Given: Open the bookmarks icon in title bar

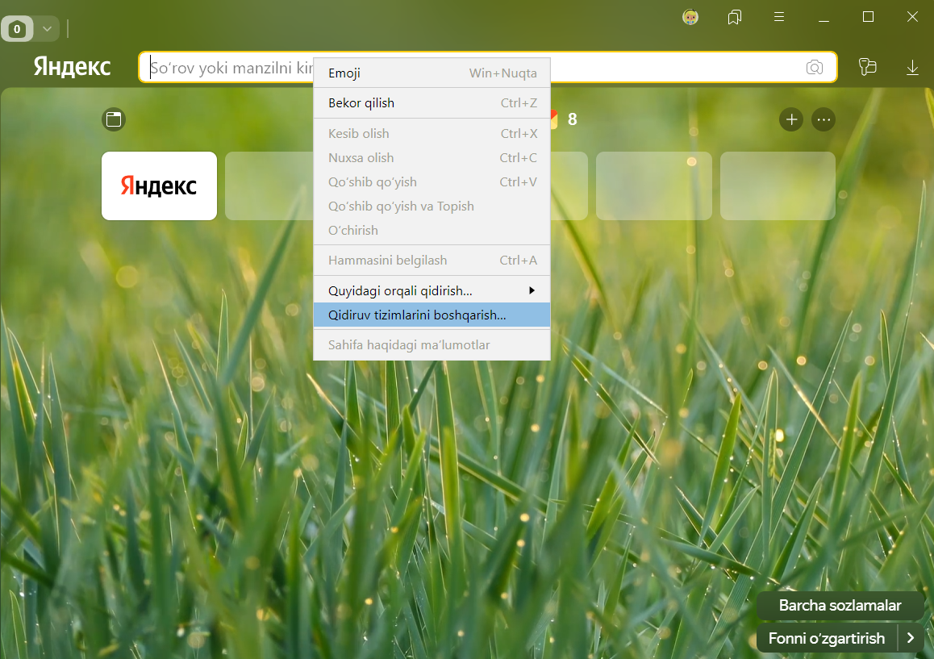Looking at the screenshot, I should [x=734, y=17].
